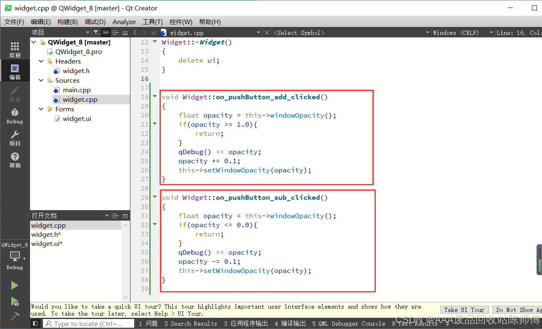Switch to Debug mode in the left sidebar
The image size is (542, 329).
(15, 115)
